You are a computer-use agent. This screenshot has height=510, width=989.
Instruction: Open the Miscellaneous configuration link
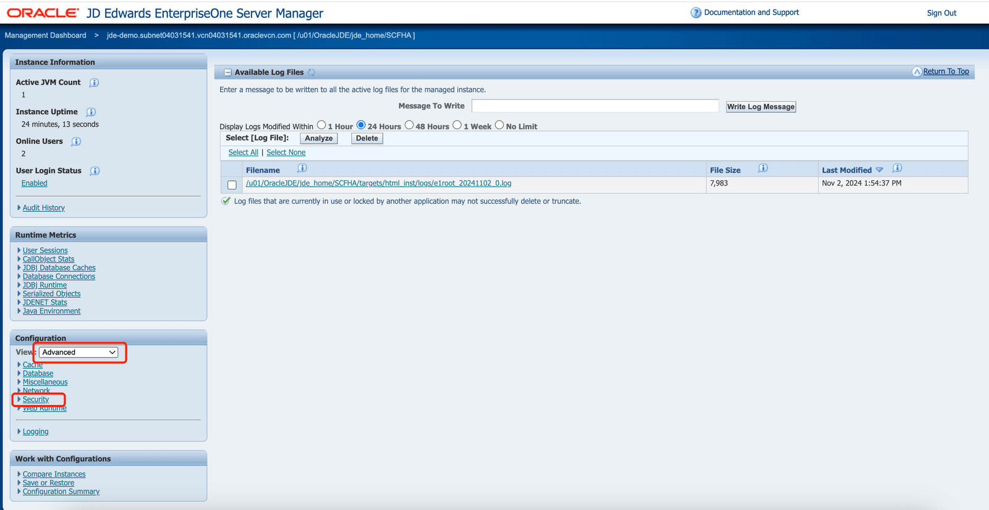click(45, 382)
